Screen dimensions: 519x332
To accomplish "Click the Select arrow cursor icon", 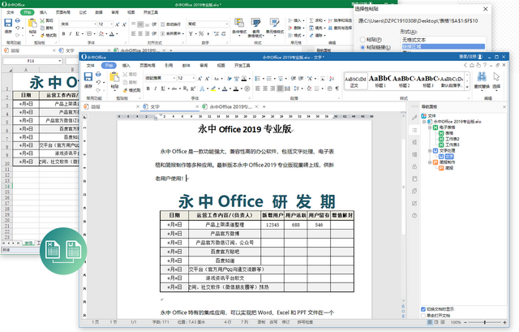I will pyautogui.click(x=496, y=77).
